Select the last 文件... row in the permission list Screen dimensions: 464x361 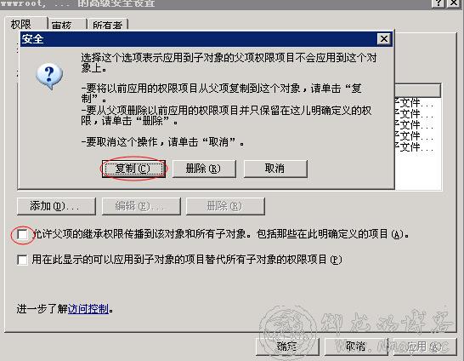tap(418, 147)
